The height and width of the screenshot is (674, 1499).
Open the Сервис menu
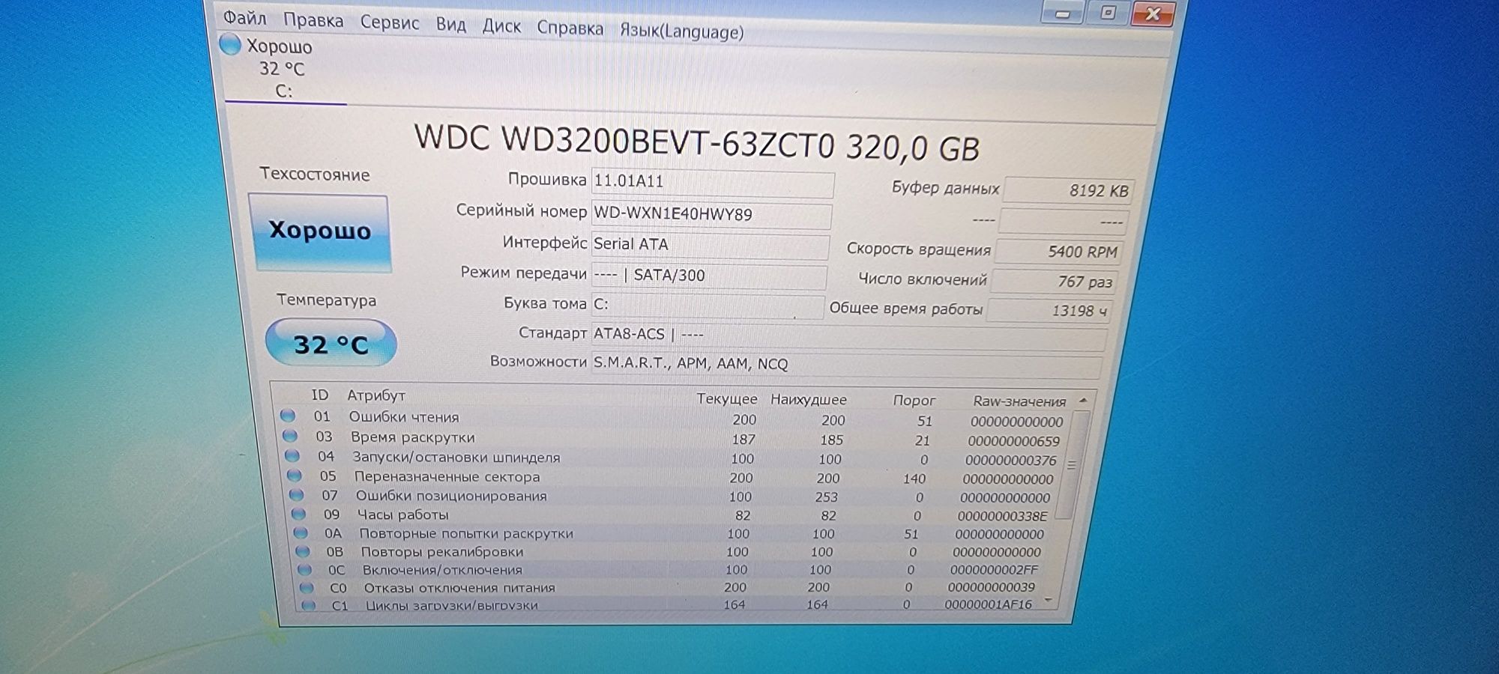tap(390, 22)
